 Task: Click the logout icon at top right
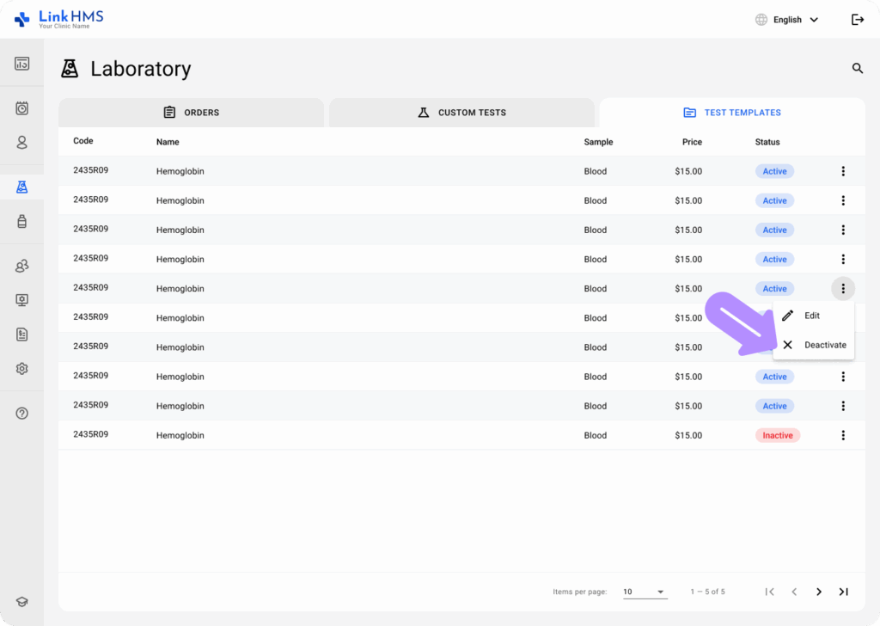point(858,20)
